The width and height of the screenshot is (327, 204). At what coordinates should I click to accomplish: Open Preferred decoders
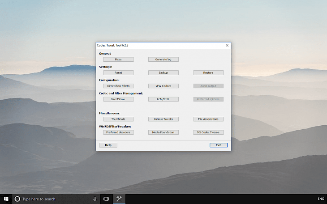coord(118,132)
